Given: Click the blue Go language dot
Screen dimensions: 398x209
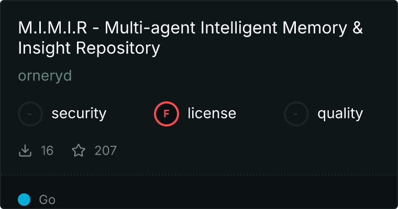Looking at the screenshot, I should [x=25, y=200].
